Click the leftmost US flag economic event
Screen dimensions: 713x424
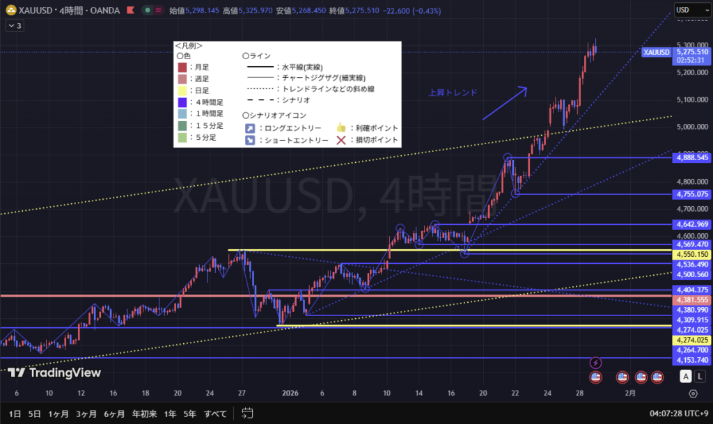(595, 377)
